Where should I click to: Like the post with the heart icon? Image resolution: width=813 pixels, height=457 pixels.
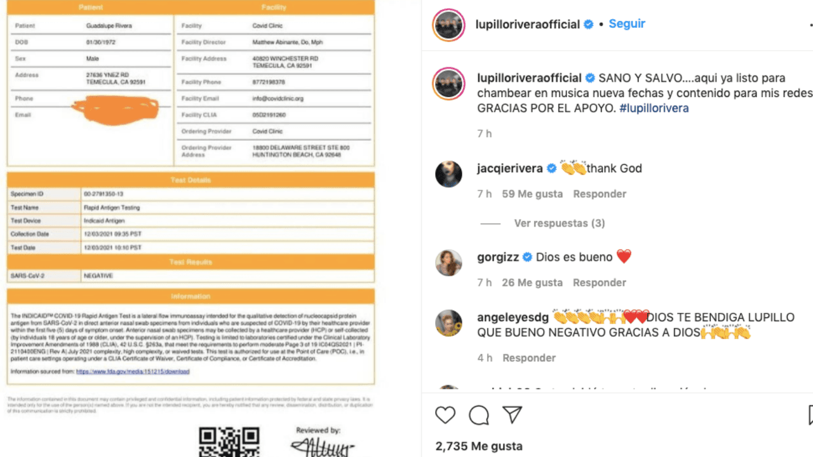click(445, 415)
